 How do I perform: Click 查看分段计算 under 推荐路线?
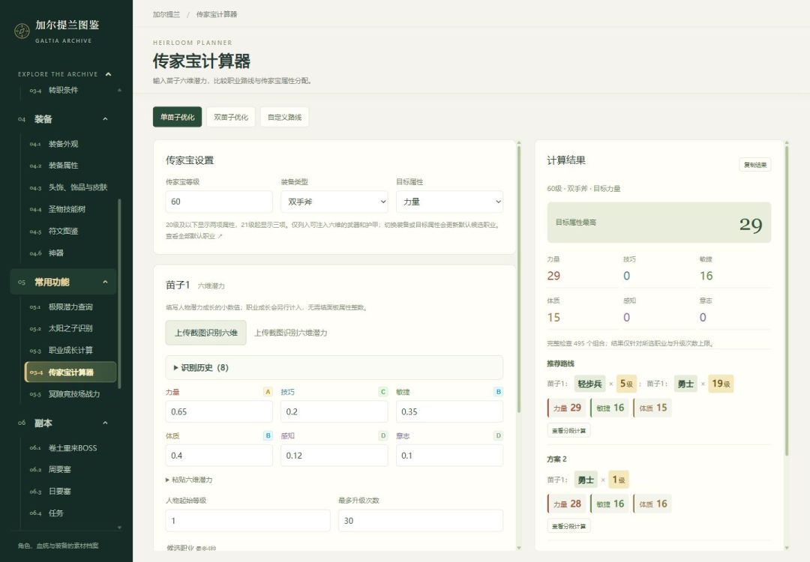pyautogui.click(x=568, y=430)
